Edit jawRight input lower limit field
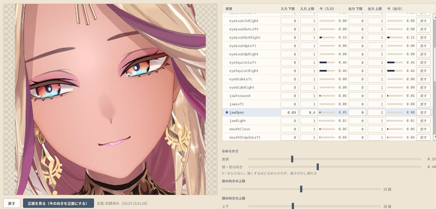436x209 pixels. tap(290, 121)
